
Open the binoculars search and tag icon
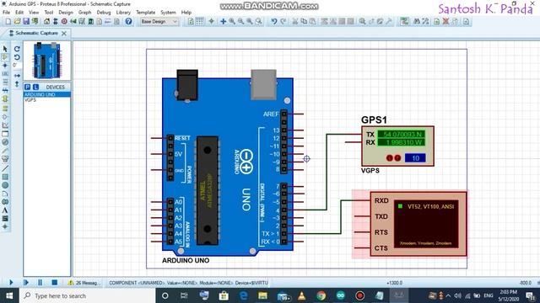416,21
